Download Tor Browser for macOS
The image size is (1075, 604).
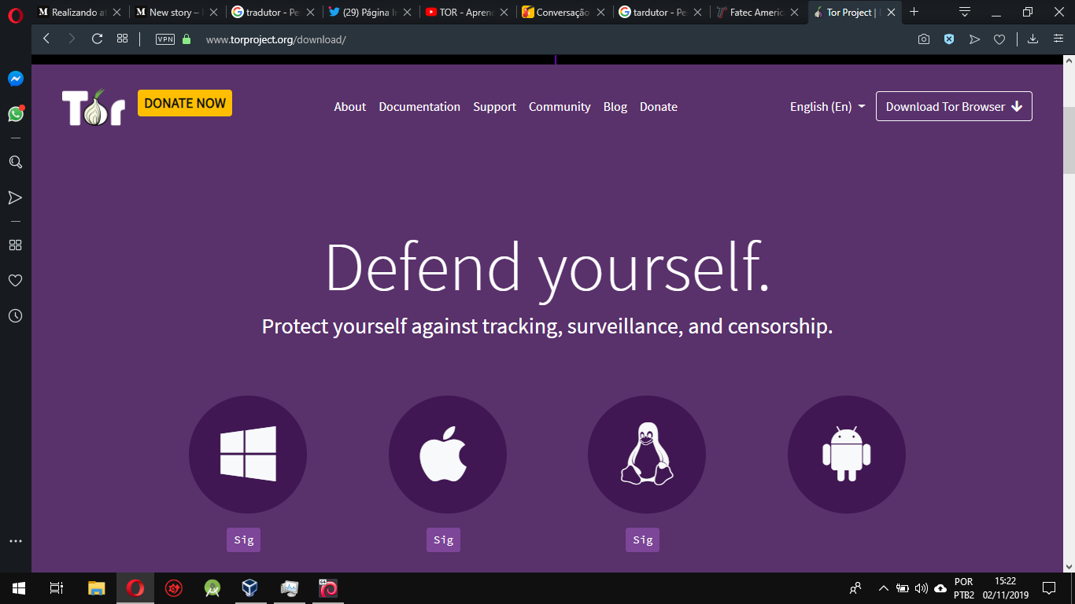coord(448,455)
